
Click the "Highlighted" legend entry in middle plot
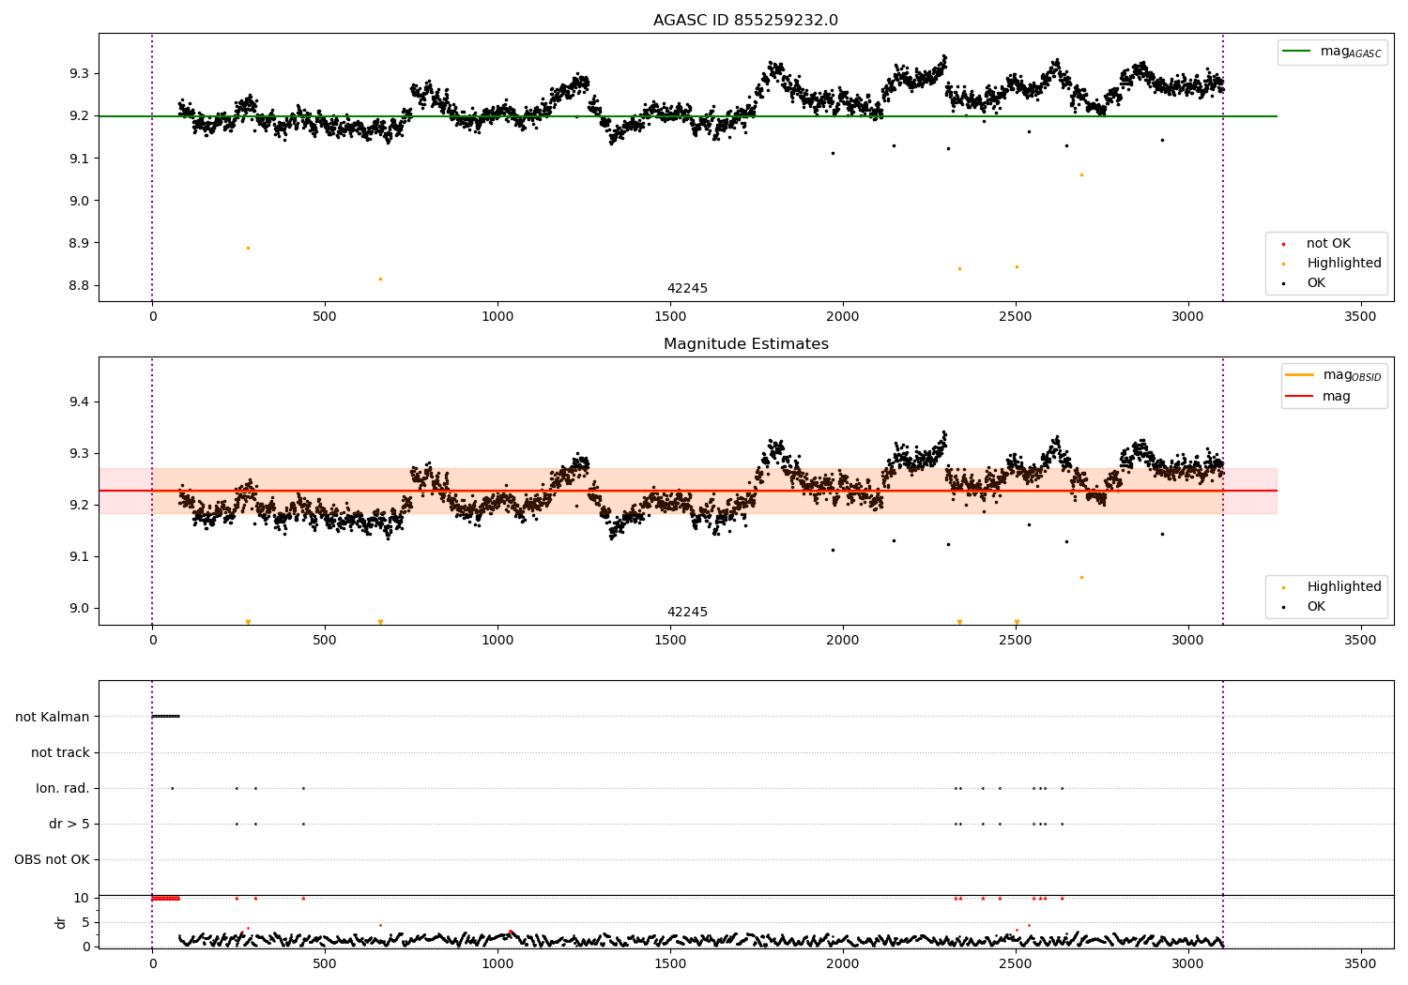[x=1344, y=587]
